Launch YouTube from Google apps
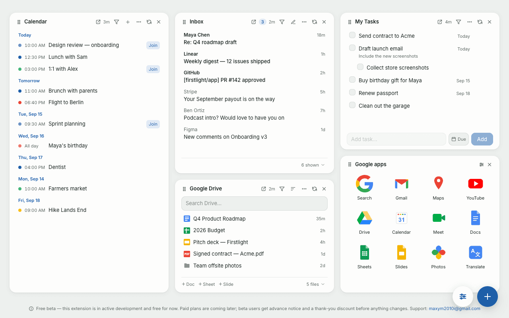 click(475, 188)
